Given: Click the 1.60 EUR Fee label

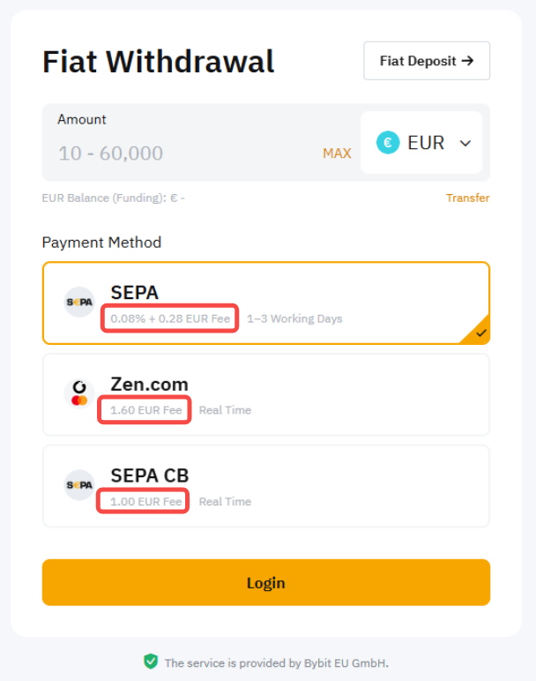Looking at the screenshot, I should [145, 410].
